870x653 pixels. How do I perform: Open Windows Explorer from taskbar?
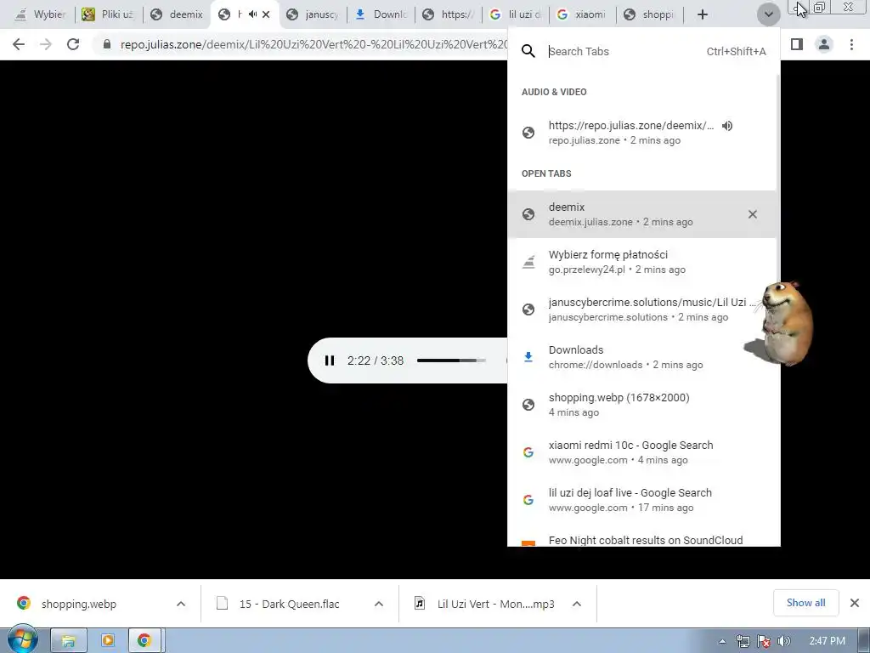point(69,641)
